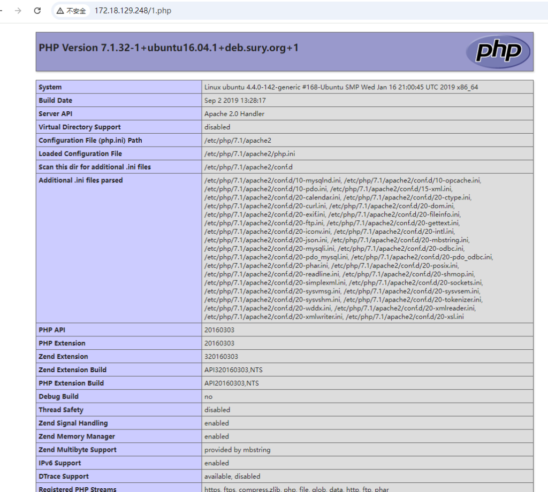Click the 320160303 value

(x=221, y=357)
